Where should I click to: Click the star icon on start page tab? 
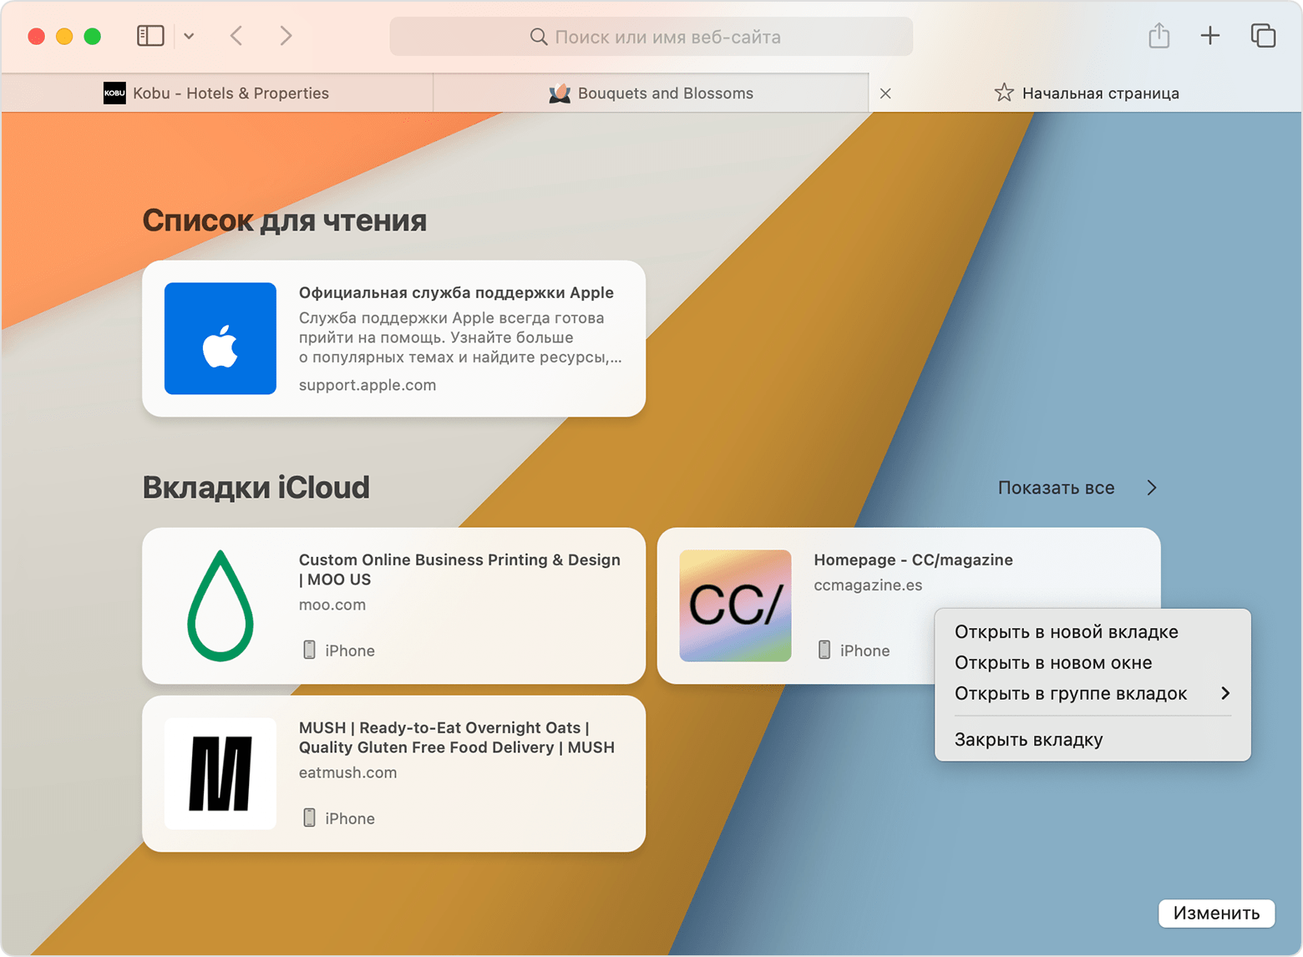(1004, 93)
